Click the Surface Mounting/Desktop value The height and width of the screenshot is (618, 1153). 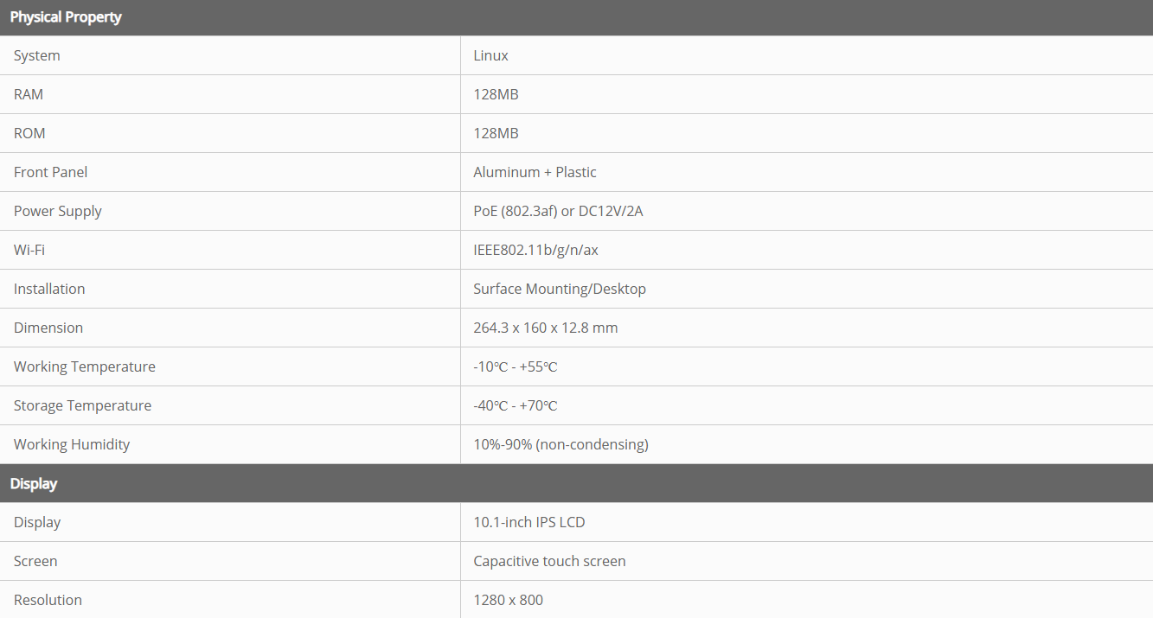559,290
